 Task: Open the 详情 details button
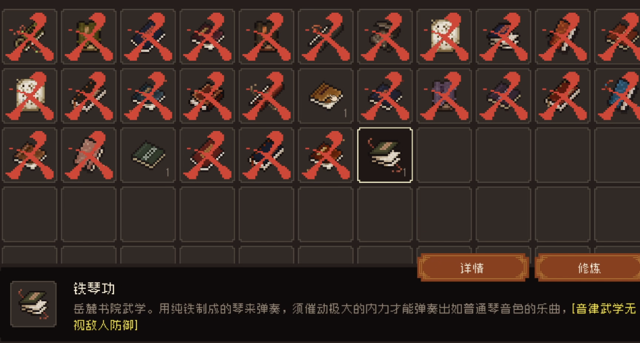point(473,268)
